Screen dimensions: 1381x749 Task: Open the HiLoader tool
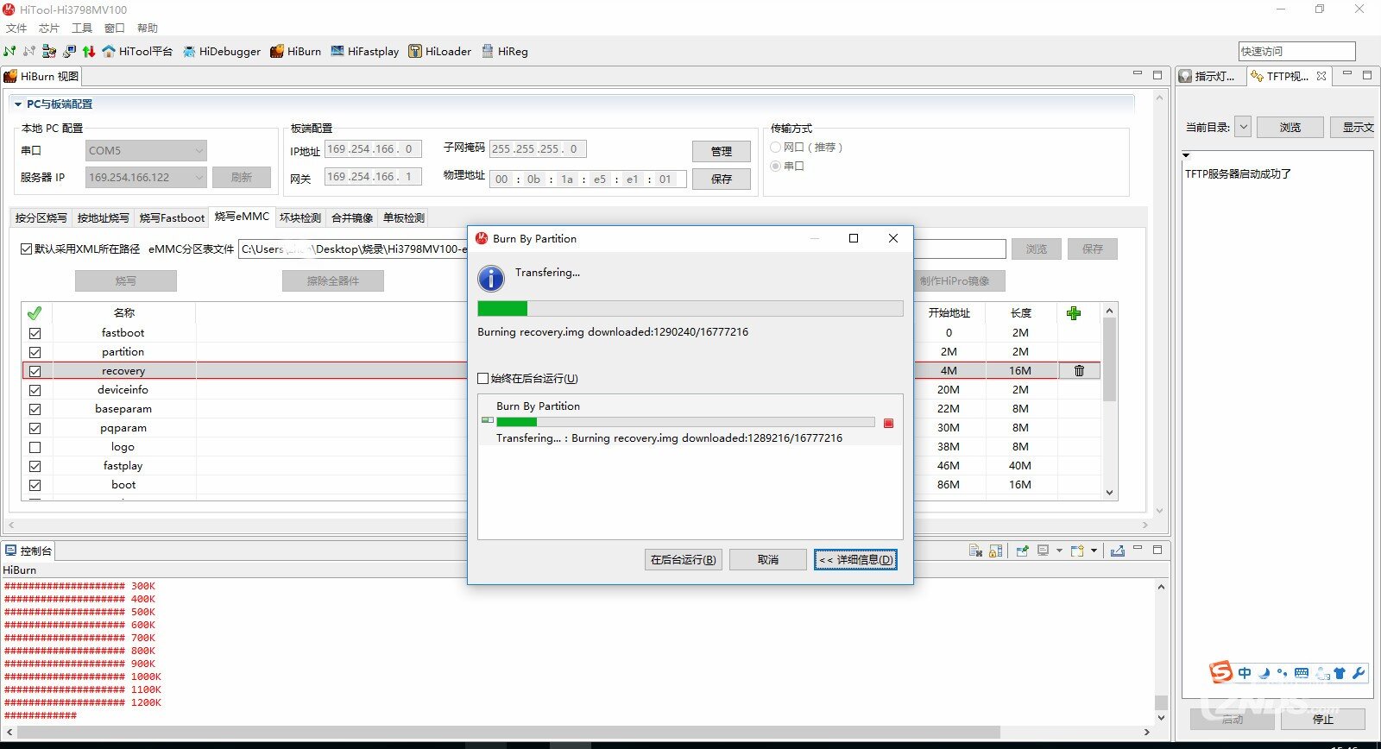pos(440,51)
